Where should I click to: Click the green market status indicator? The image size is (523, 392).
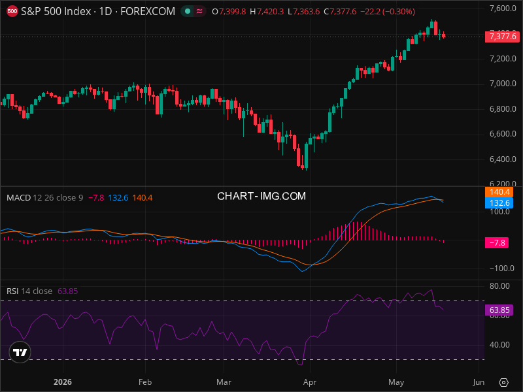[188, 11]
